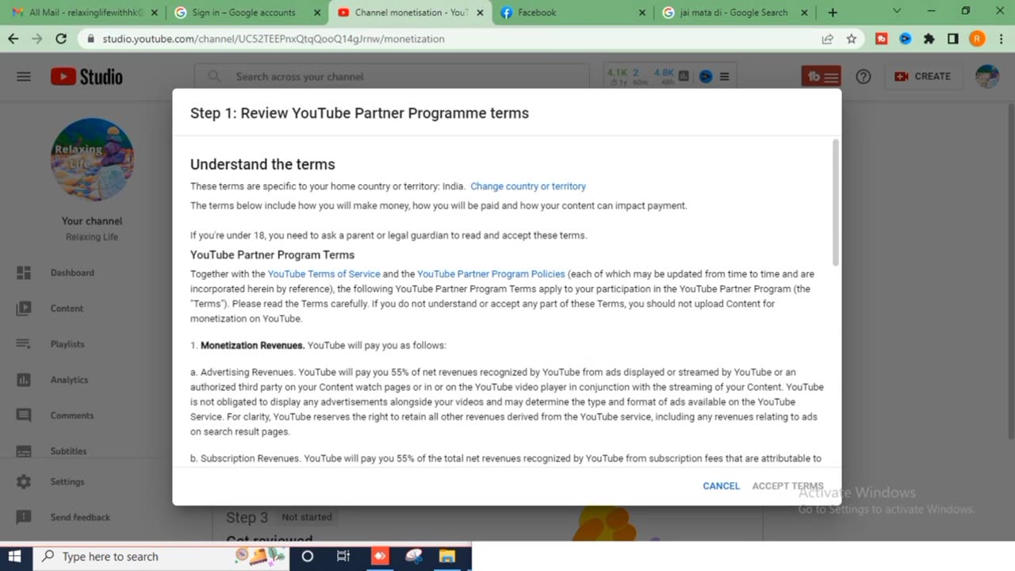Click CANCEL in the terms dialog
The width and height of the screenshot is (1015, 571).
[721, 486]
